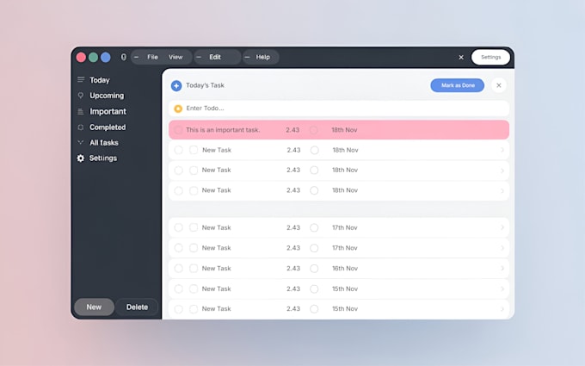Select round marker starting the 16th Nov row
Image resolution: width=585 pixels, height=366 pixels.
179,268
